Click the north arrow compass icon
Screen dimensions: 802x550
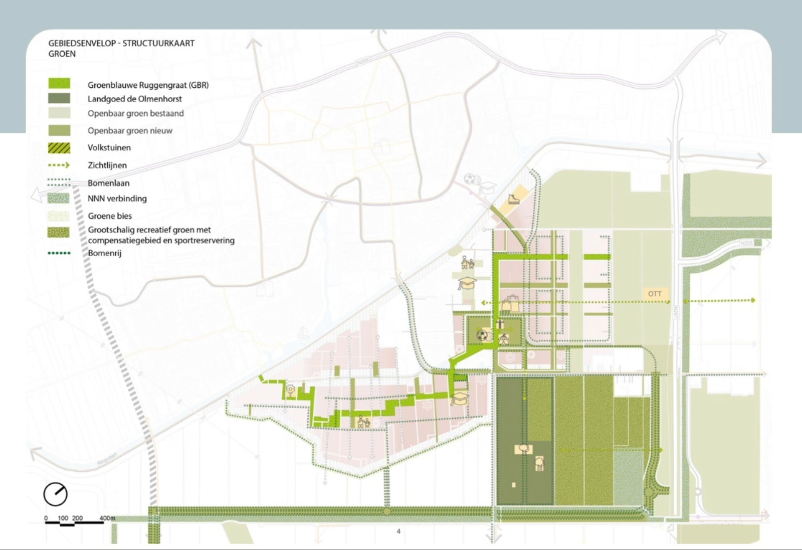55,494
